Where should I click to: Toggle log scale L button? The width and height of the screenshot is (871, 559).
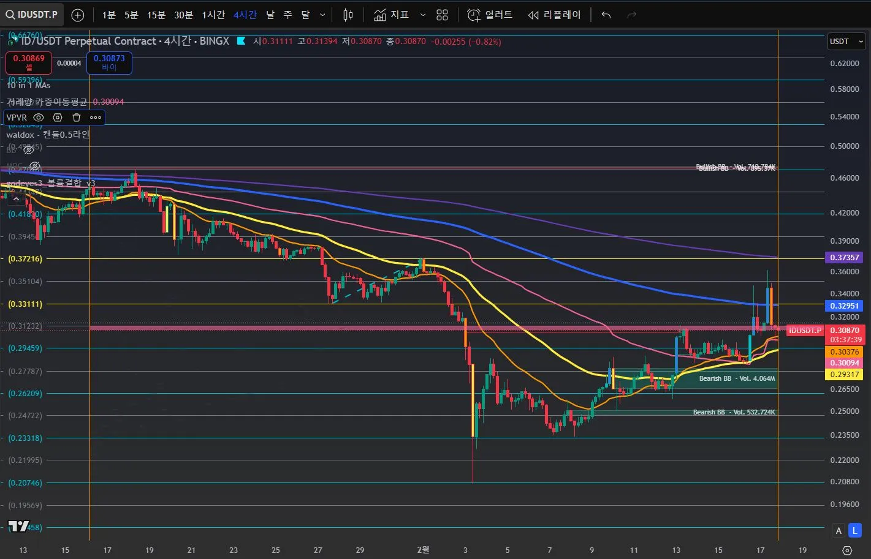point(855,531)
